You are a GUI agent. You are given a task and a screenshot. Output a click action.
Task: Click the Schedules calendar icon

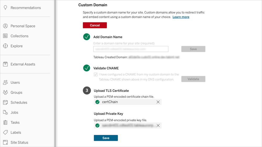(5, 102)
